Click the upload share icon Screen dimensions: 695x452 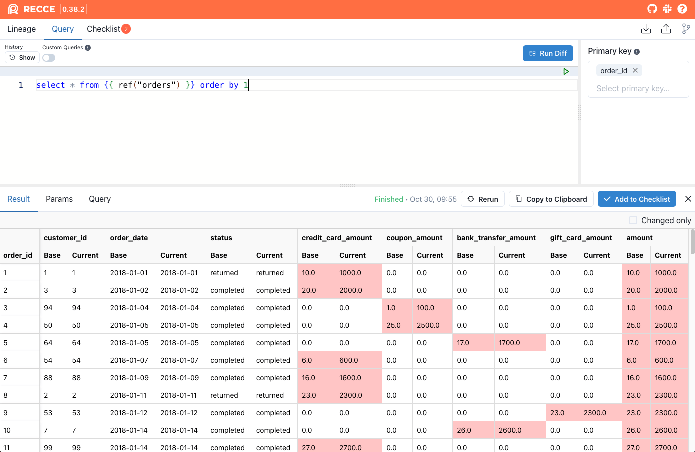click(666, 29)
